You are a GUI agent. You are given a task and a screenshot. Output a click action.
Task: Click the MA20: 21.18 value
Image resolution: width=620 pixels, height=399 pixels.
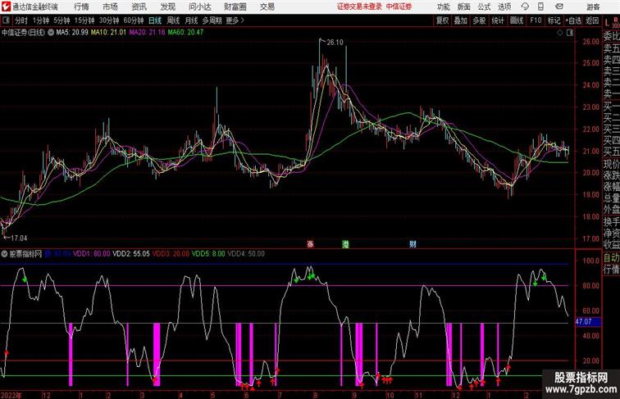pyautogui.click(x=147, y=33)
